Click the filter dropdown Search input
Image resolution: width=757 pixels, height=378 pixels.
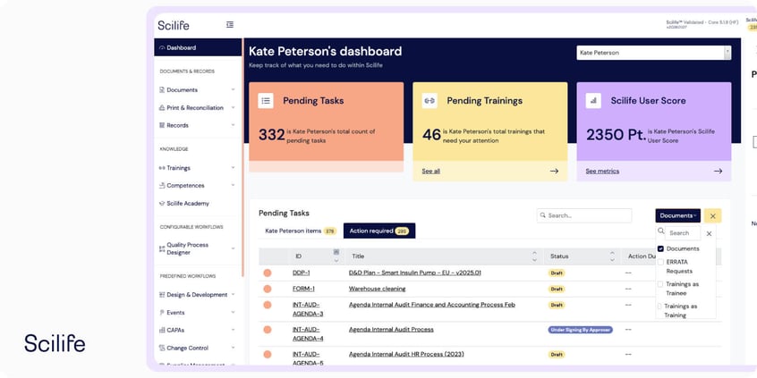click(683, 233)
